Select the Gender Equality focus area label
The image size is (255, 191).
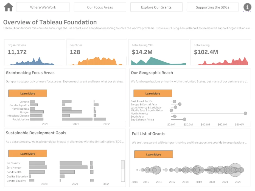coord(19,105)
